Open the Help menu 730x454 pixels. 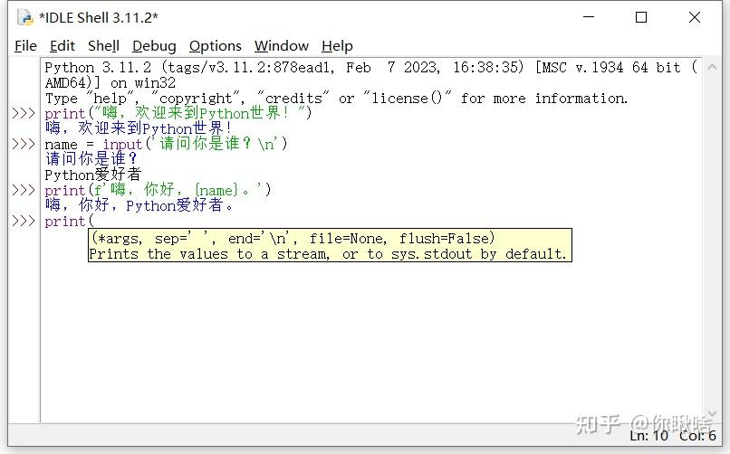pyautogui.click(x=337, y=46)
